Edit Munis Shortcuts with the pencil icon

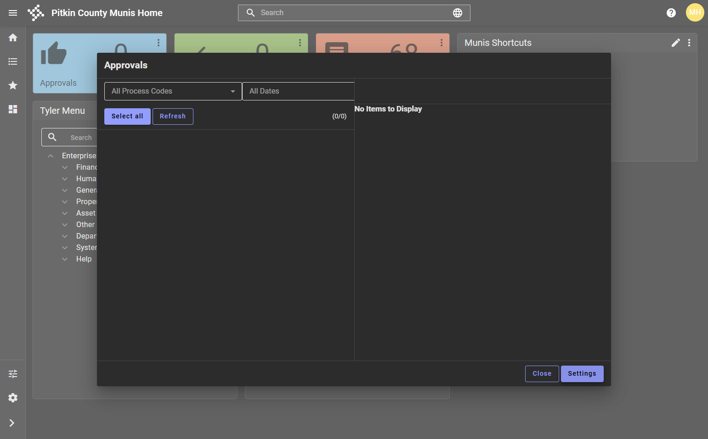tap(676, 43)
